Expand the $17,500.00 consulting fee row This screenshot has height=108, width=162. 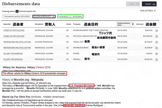[157, 36]
